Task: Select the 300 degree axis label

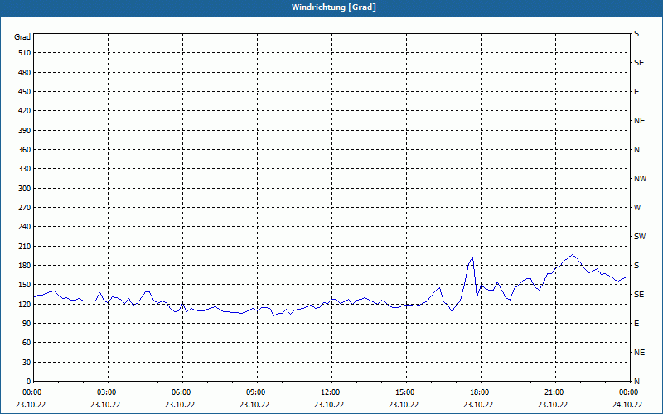Action: coord(25,189)
